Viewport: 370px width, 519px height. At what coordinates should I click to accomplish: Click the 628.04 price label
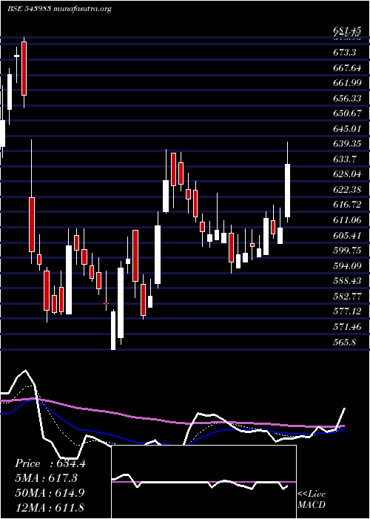[x=347, y=173]
